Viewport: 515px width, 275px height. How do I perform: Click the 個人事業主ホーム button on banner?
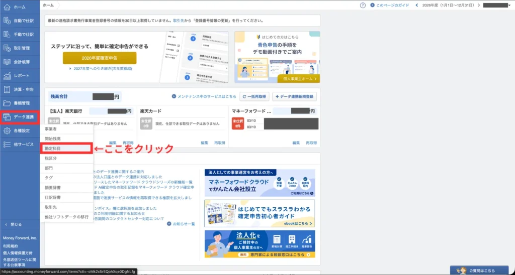[299, 79]
